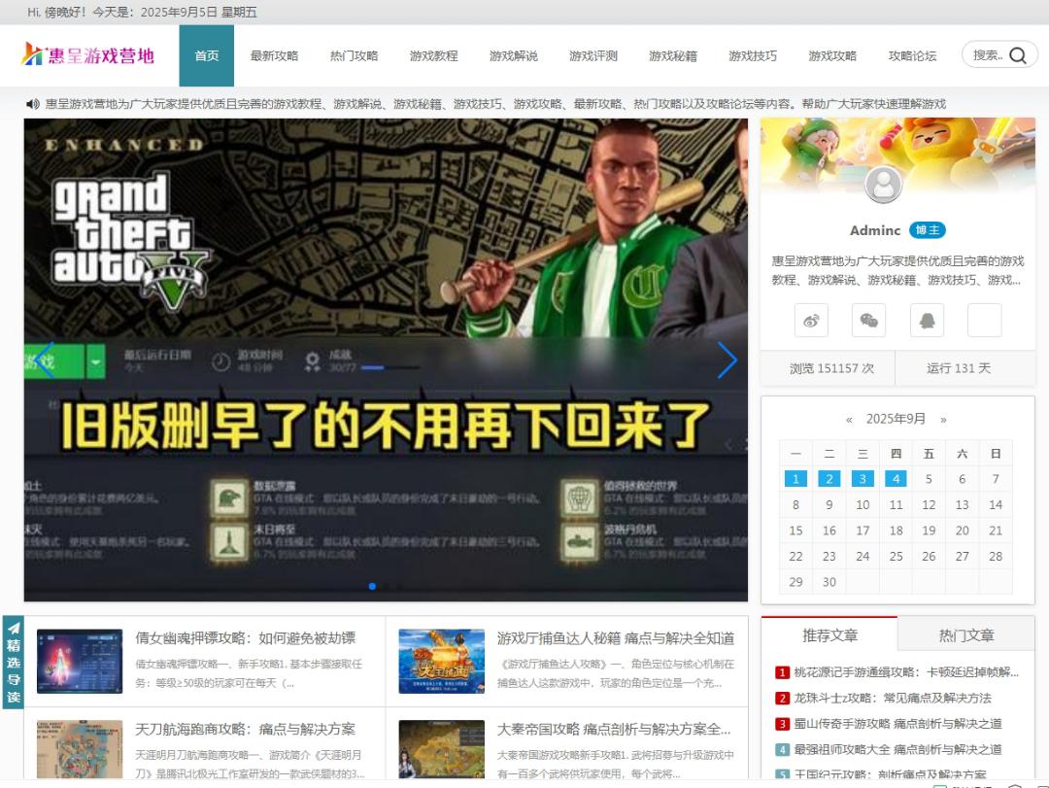Select calendar date 3
This screenshot has width=1049, height=788.
863,479
